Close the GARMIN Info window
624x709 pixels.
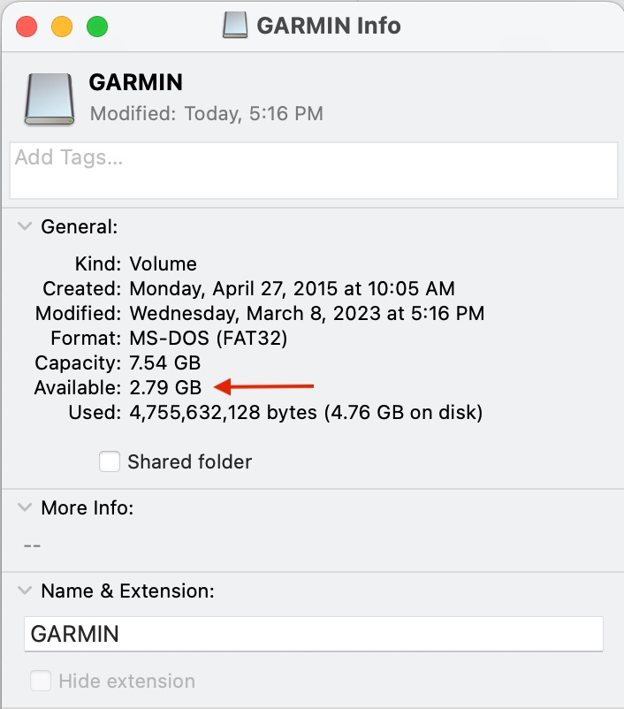point(27,27)
